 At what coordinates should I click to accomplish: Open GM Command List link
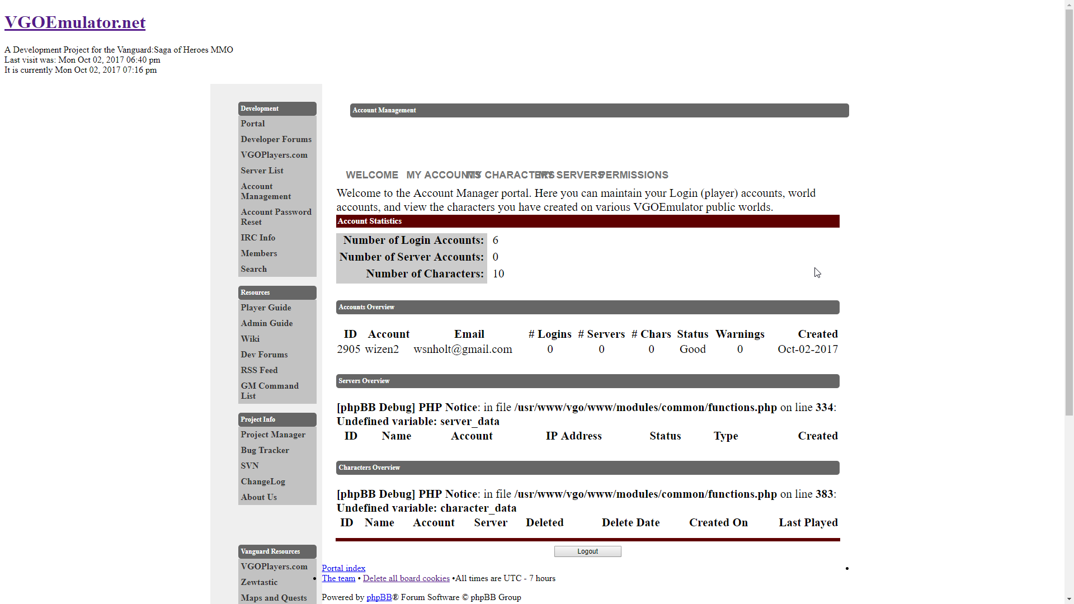[x=270, y=391]
